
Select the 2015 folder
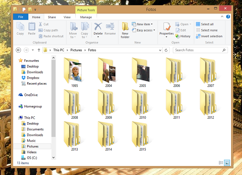143,136
